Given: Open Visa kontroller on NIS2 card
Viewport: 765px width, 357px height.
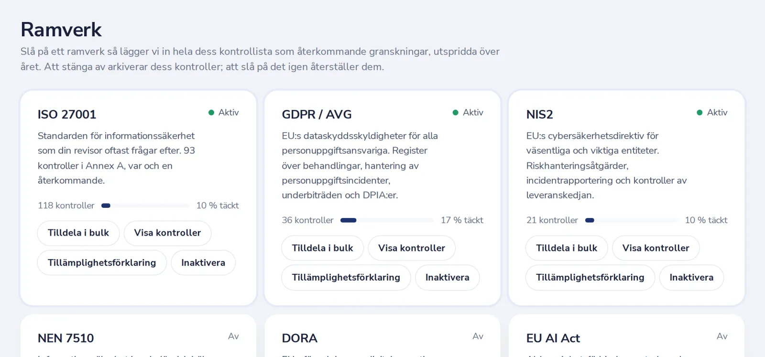Looking at the screenshot, I should (656, 248).
